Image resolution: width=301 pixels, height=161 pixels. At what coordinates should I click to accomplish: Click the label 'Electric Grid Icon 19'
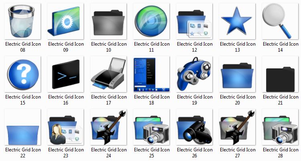pos(195,100)
